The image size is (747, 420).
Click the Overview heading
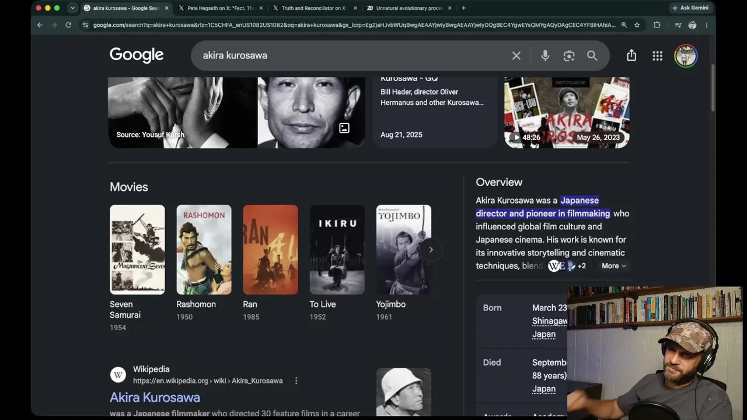(499, 183)
